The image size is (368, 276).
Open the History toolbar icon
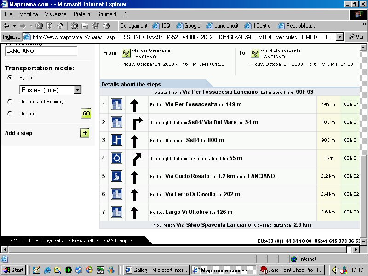[106, 26]
